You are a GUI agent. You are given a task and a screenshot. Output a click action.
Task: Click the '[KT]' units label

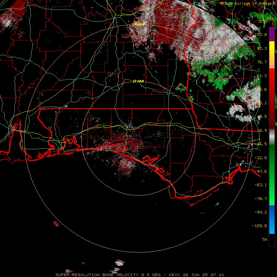pos(263,22)
